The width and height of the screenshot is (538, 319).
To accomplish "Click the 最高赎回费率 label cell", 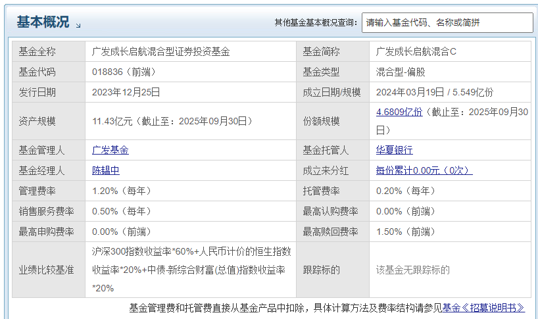I will (x=333, y=232).
